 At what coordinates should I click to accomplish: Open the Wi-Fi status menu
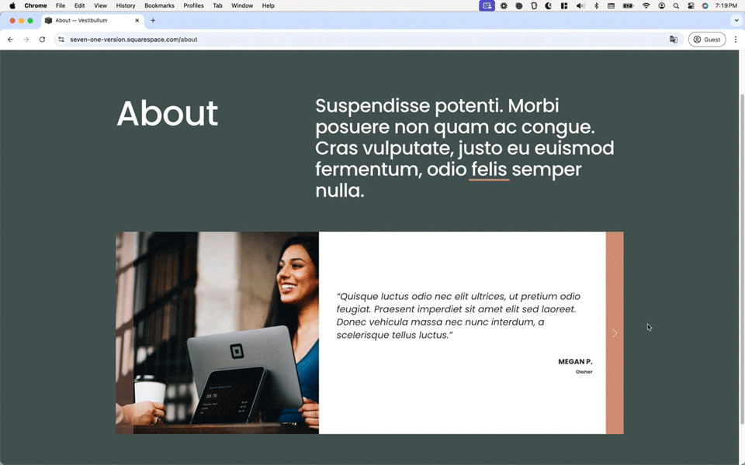[x=646, y=5]
